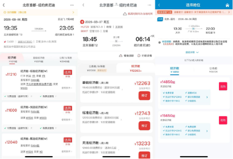Book the ¥13233 flexible economy fare
The height and width of the screenshot is (159, 233).
point(144,155)
